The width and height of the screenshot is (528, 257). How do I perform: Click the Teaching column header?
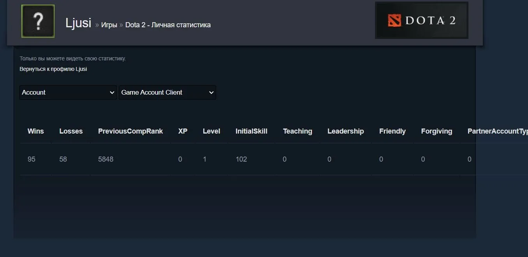tap(297, 131)
